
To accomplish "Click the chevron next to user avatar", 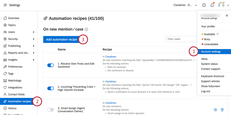I will tap(228, 5).
